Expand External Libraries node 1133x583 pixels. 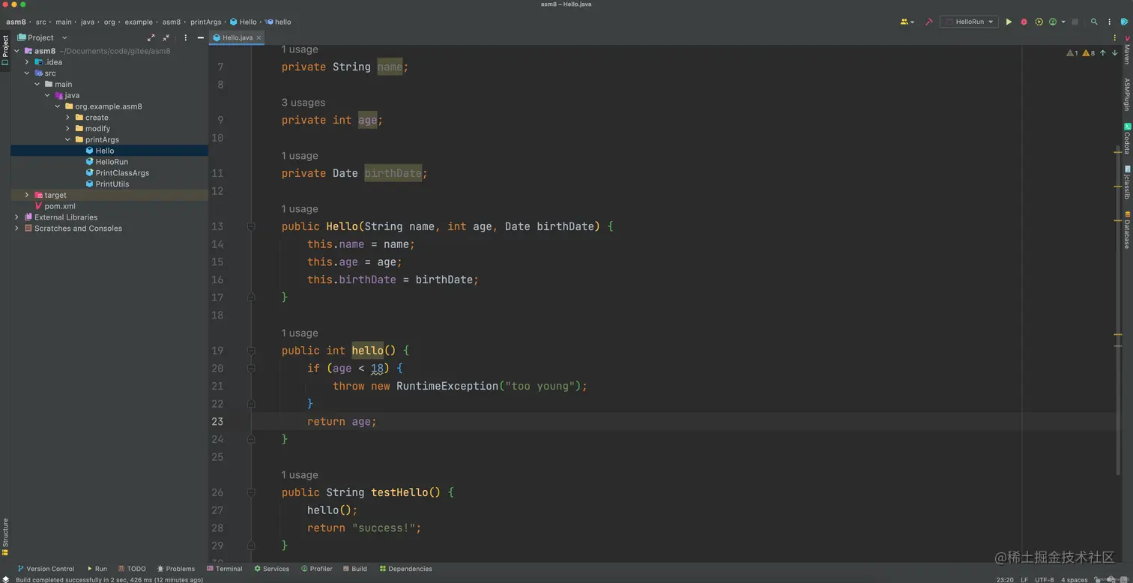16,217
